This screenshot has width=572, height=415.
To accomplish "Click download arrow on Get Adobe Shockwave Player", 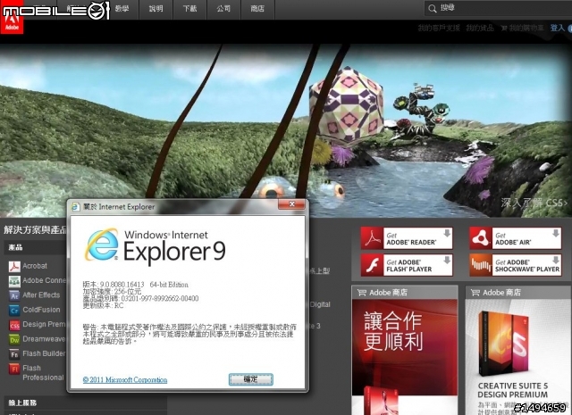I will pyautogui.click(x=556, y=260).
